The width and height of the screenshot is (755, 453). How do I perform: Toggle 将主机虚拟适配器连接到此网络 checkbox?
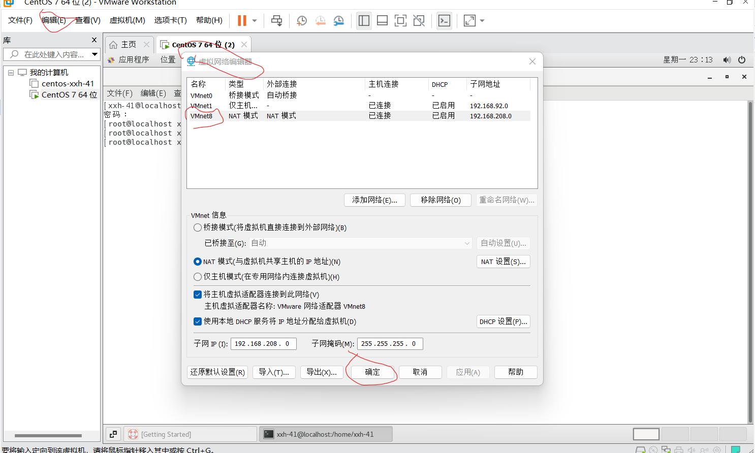coord(198,295)
